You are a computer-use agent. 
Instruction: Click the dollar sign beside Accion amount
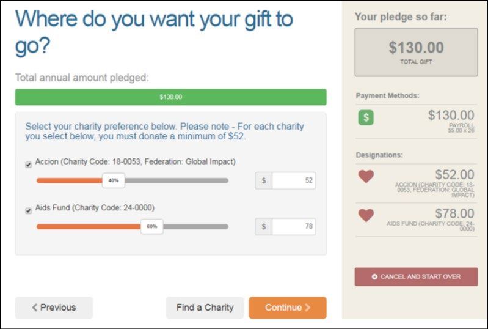click(x=264, y=180)
